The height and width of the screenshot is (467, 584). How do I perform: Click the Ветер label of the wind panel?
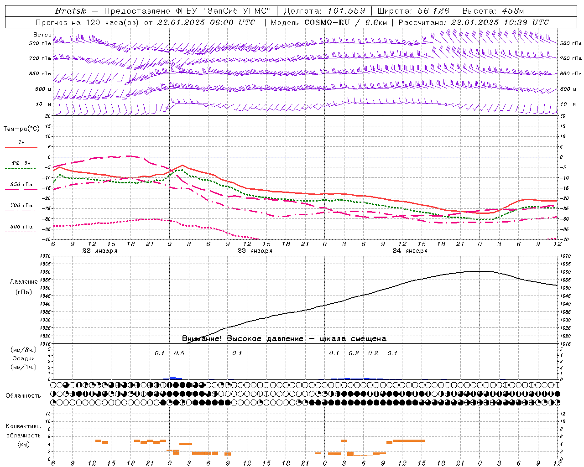click(42, 35)
